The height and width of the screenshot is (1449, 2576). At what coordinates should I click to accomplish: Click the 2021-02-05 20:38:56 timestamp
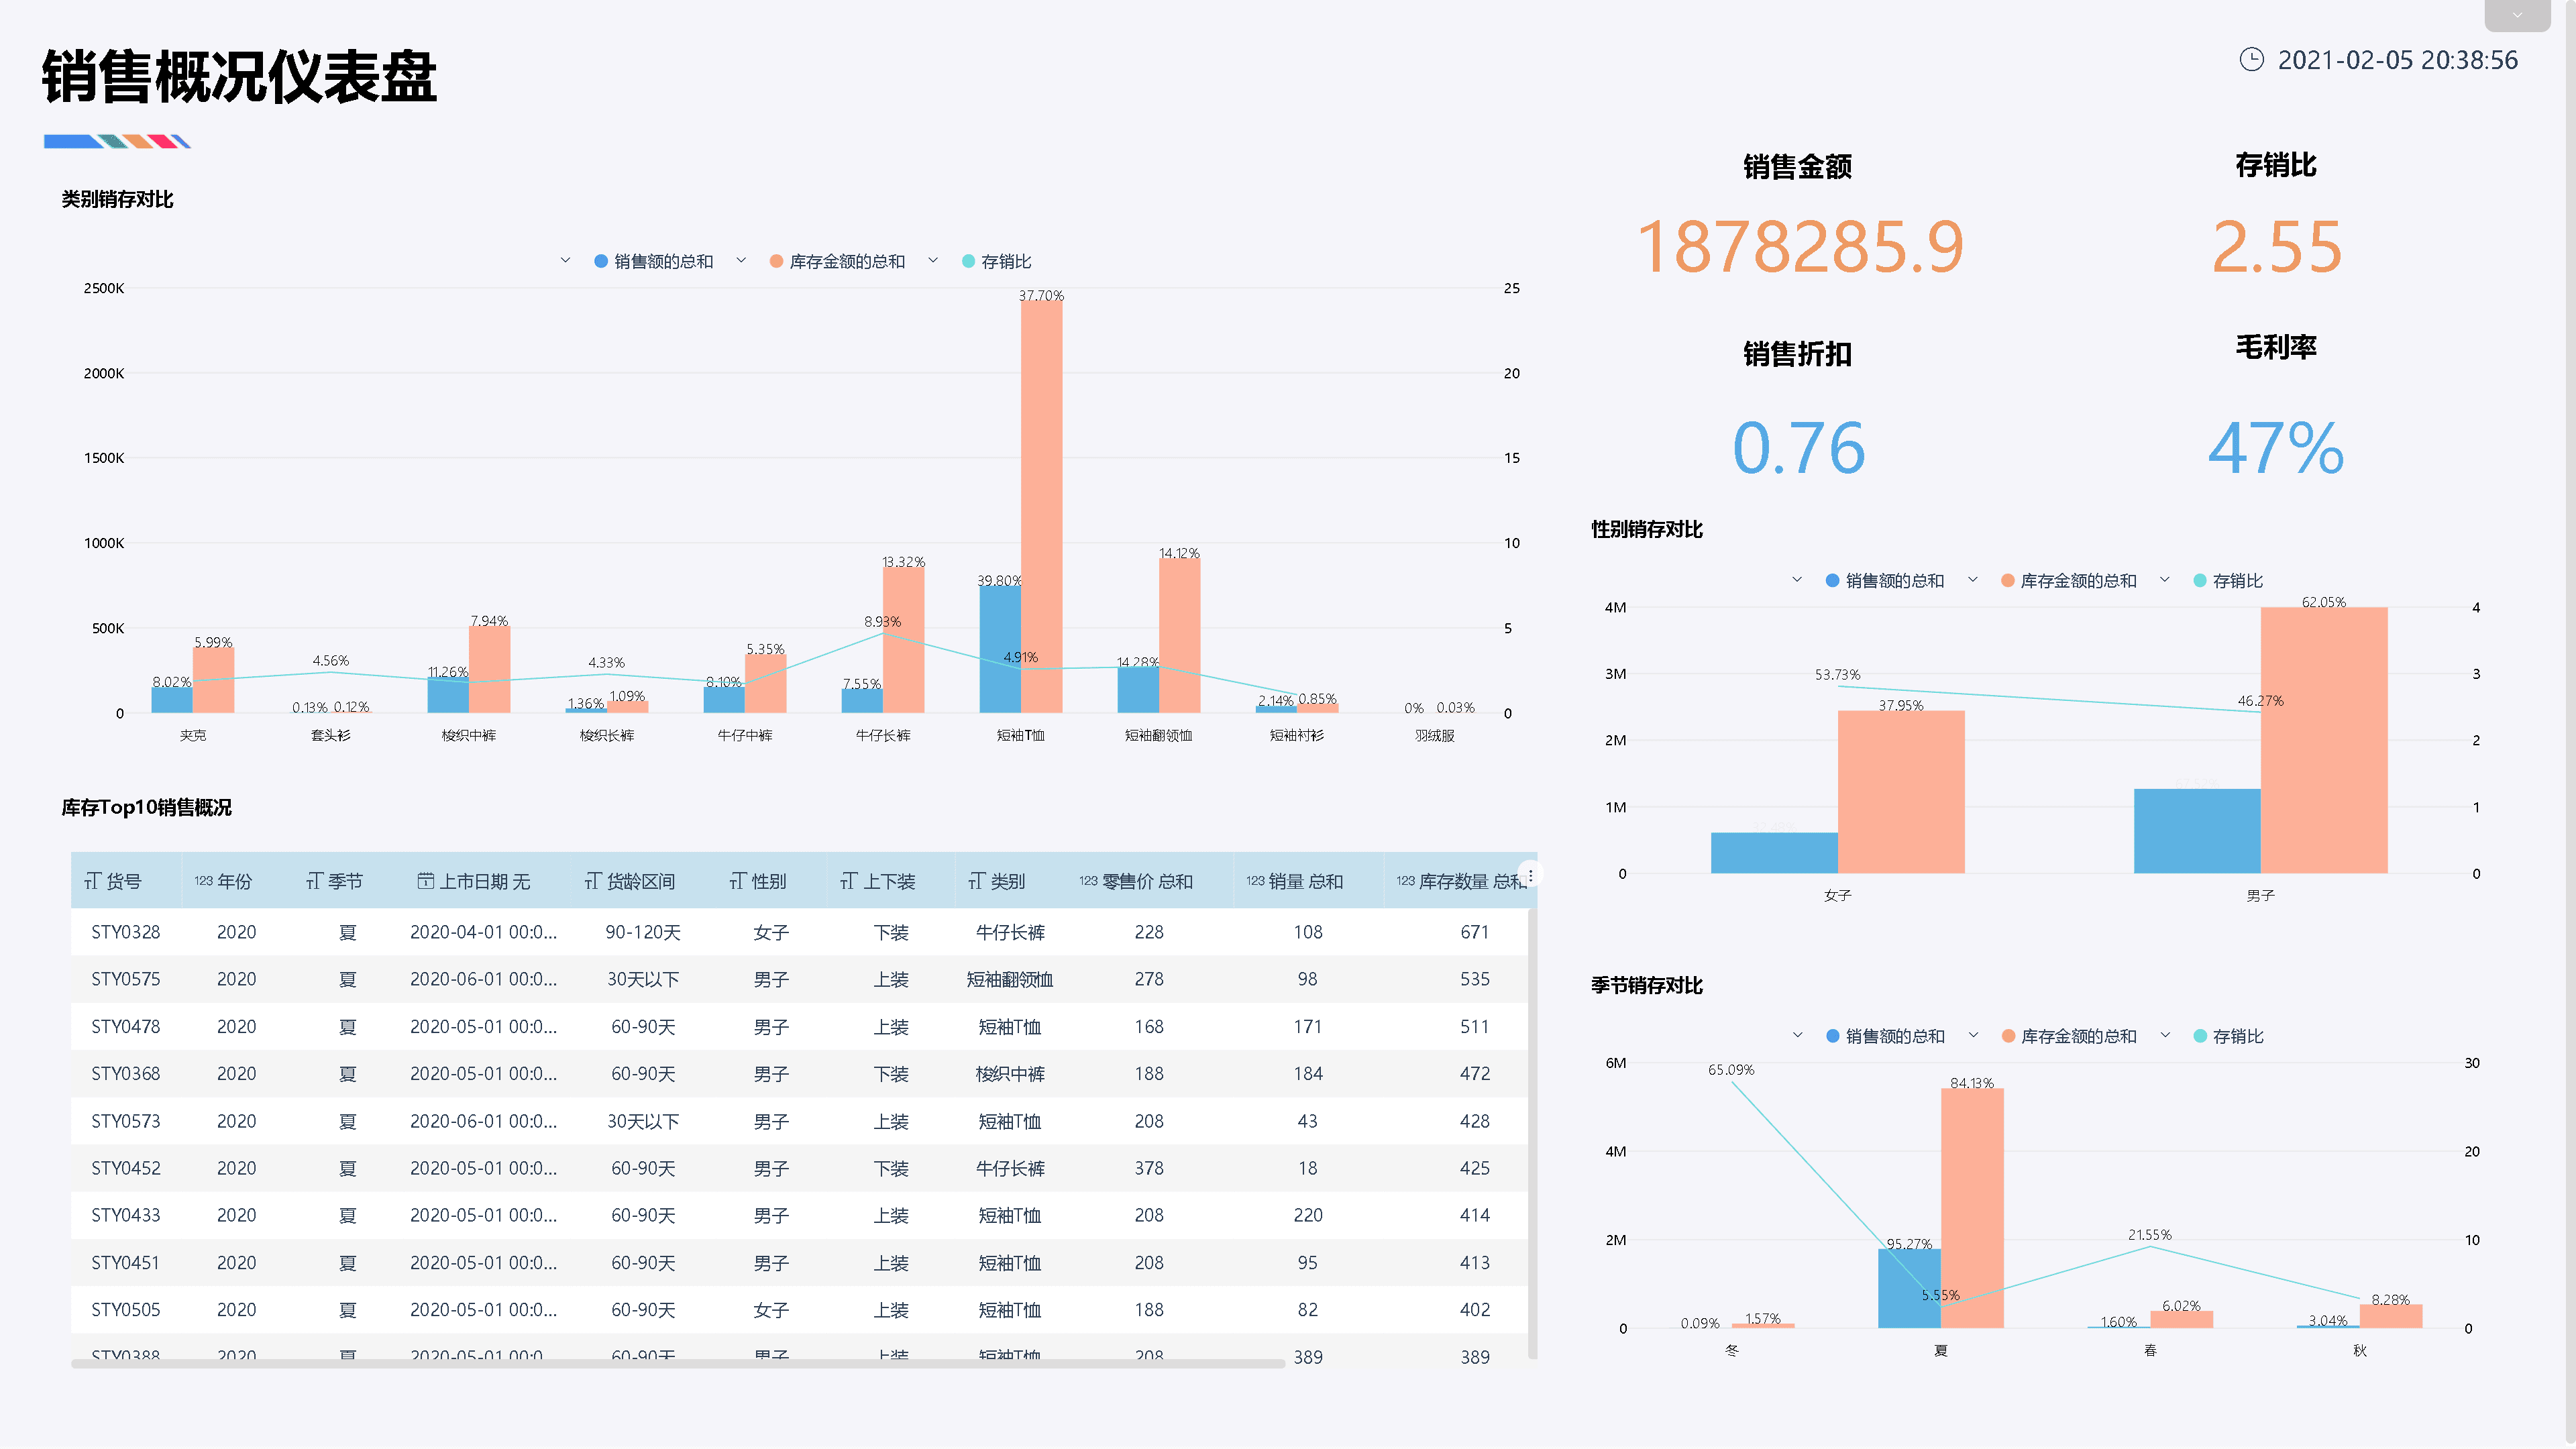pyautogui.click(x=2398, y=60)
